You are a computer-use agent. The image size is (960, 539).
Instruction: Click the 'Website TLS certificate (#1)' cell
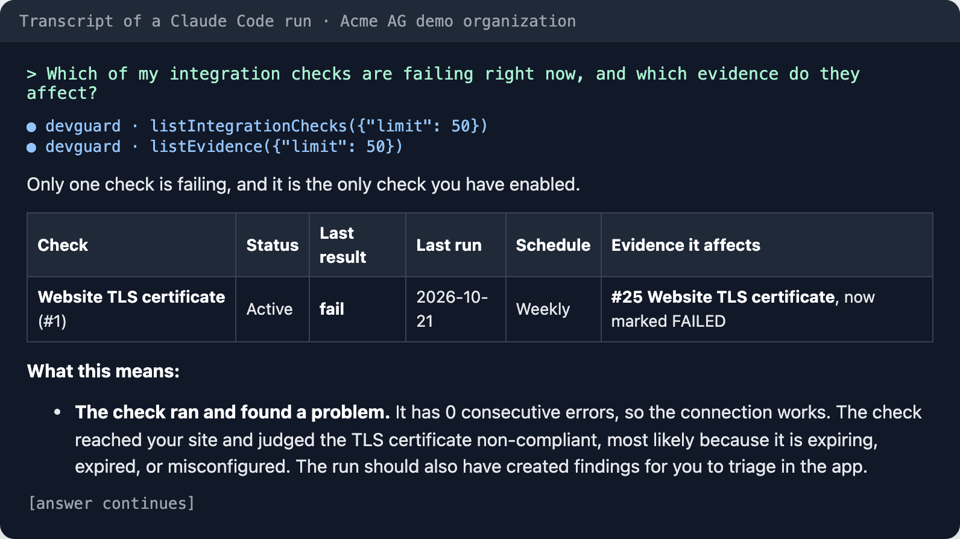pyautogui.click(x=131, y=309)
